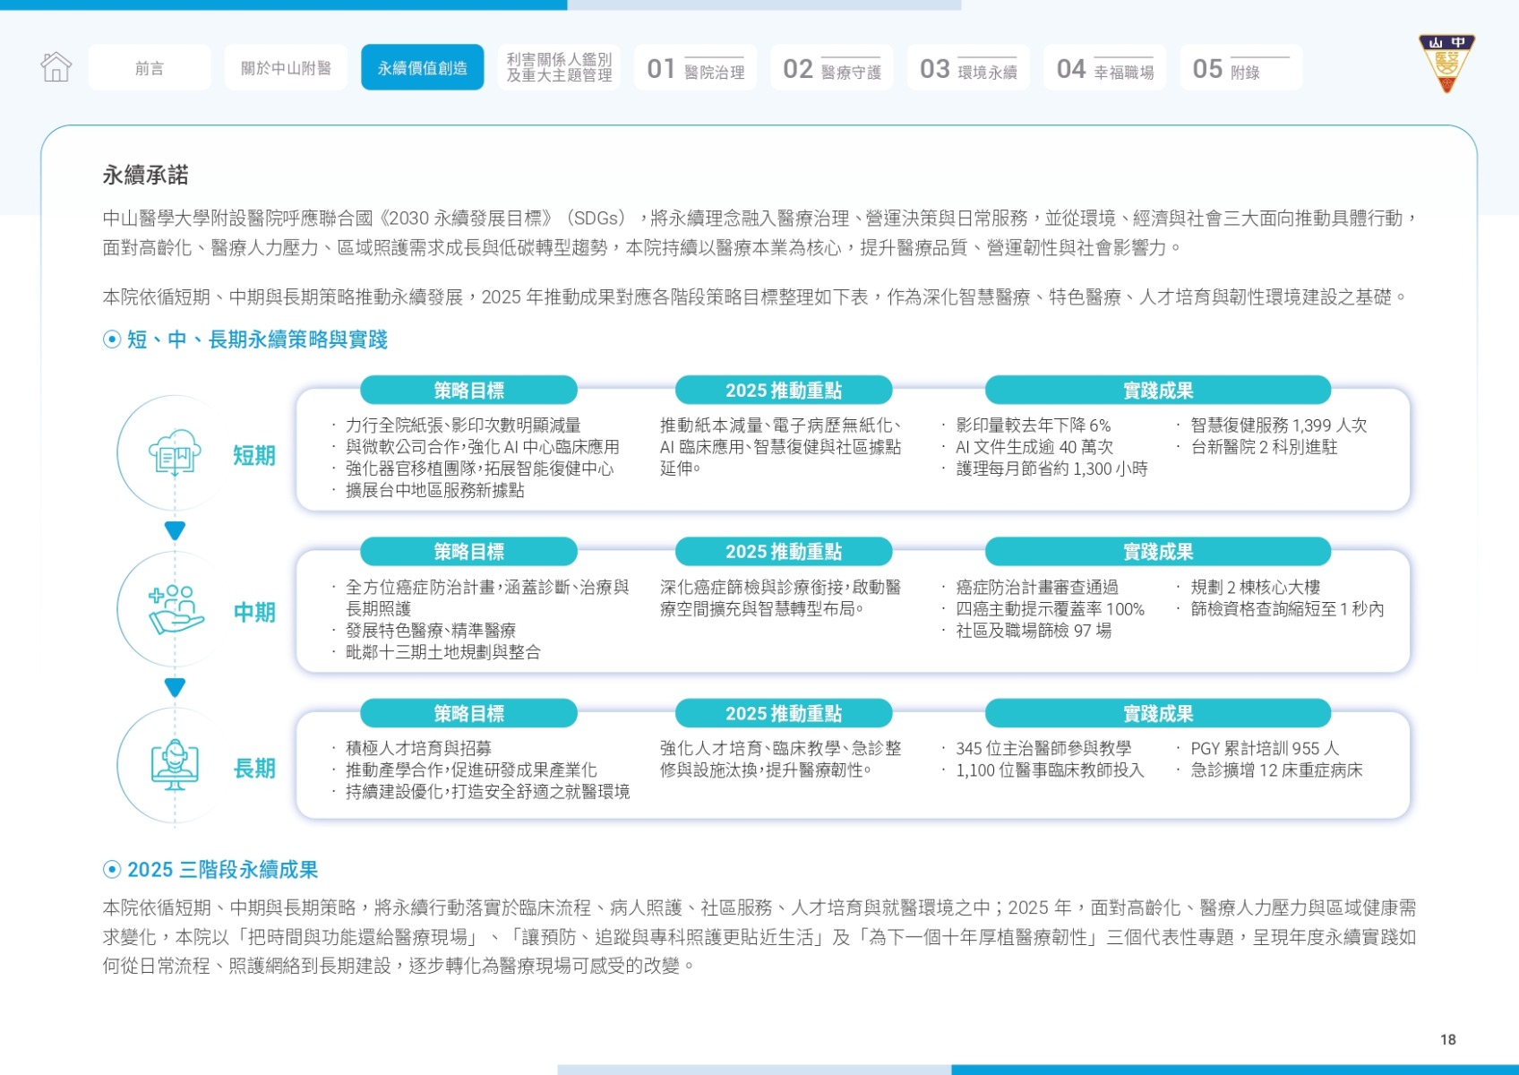Click text 社區及職場篩檢 97 場
Image resolution: width=1519 pixels, height=1075 pixels.
(x=1034, y=631)
